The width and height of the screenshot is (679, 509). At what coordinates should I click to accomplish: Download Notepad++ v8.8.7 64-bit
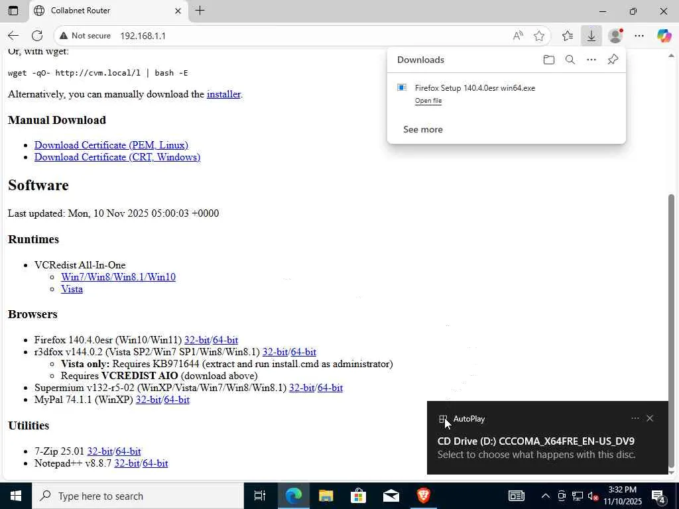pos(155,463)
